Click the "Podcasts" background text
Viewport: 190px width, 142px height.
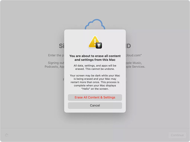51,67
